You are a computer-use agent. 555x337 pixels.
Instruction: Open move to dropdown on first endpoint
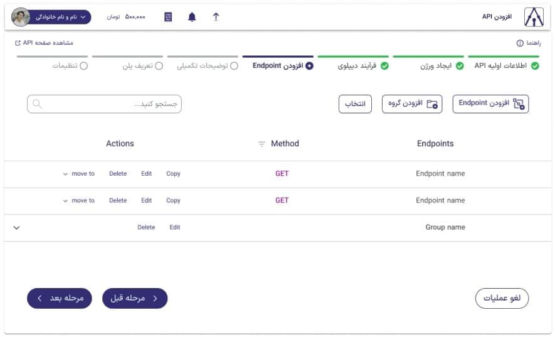[79, 174]
